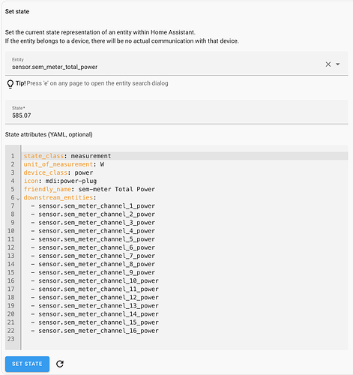
Task: Click sensor.sem_meter_channel_11_power entry
Action: point(98,289)
